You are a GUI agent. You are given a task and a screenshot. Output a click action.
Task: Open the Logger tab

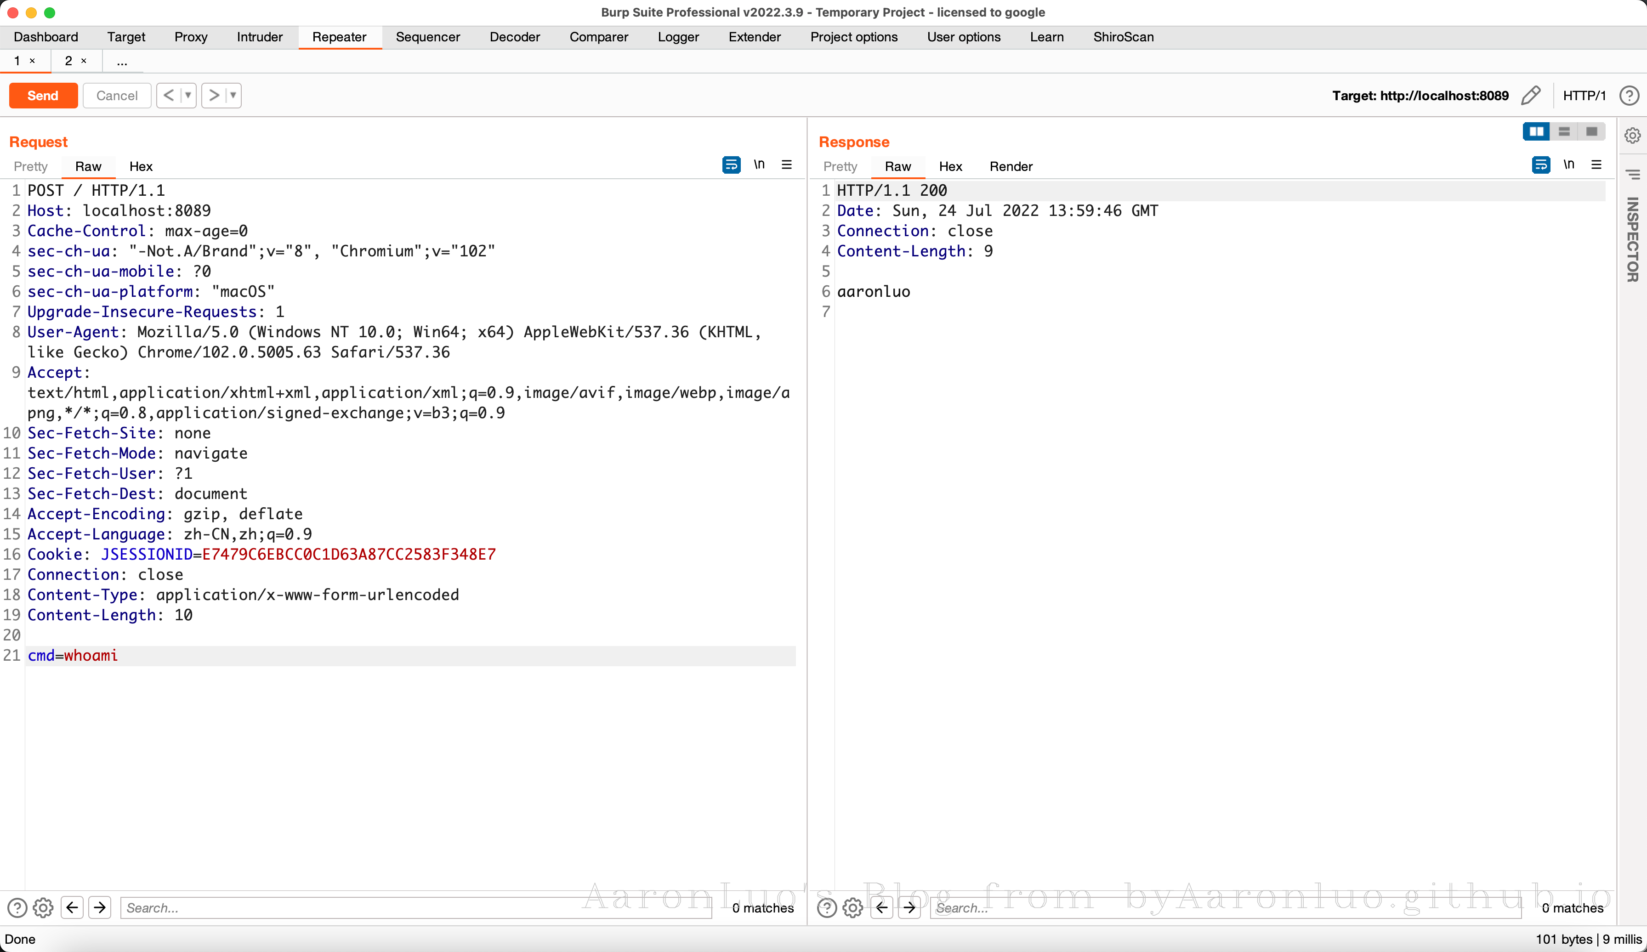click(678, 37)
